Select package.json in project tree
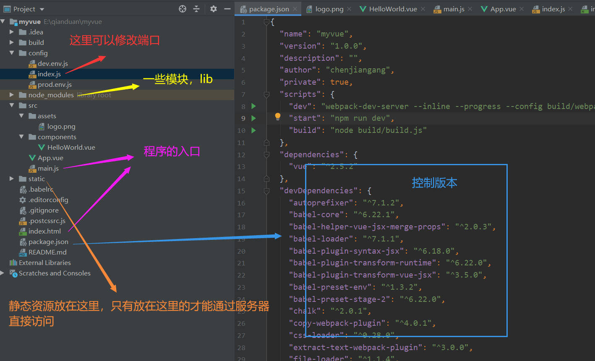595x361 pixels. (48, 242)
